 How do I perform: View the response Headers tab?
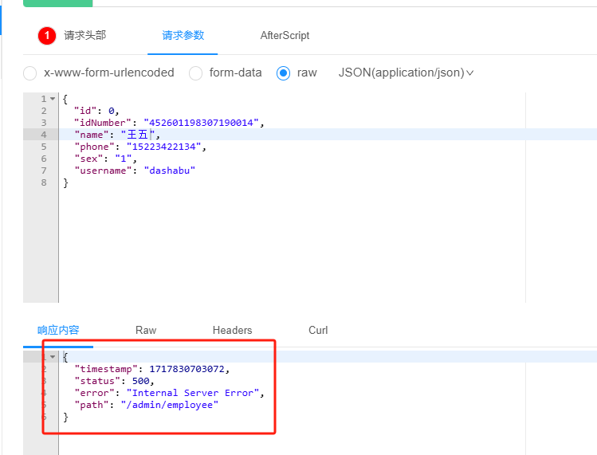coord(232,330)
